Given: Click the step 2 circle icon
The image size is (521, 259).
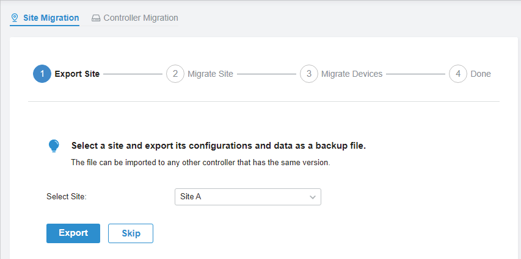Looking at the screenshot, I should tap(175, 74).
